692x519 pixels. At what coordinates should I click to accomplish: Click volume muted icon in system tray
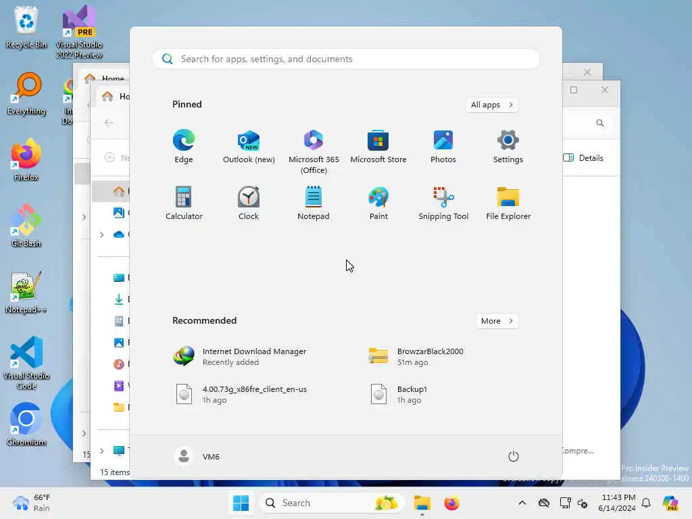[583, 503]
